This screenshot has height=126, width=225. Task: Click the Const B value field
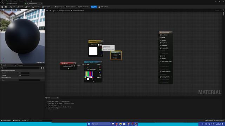pyautogui.click(x=24, y=75)
